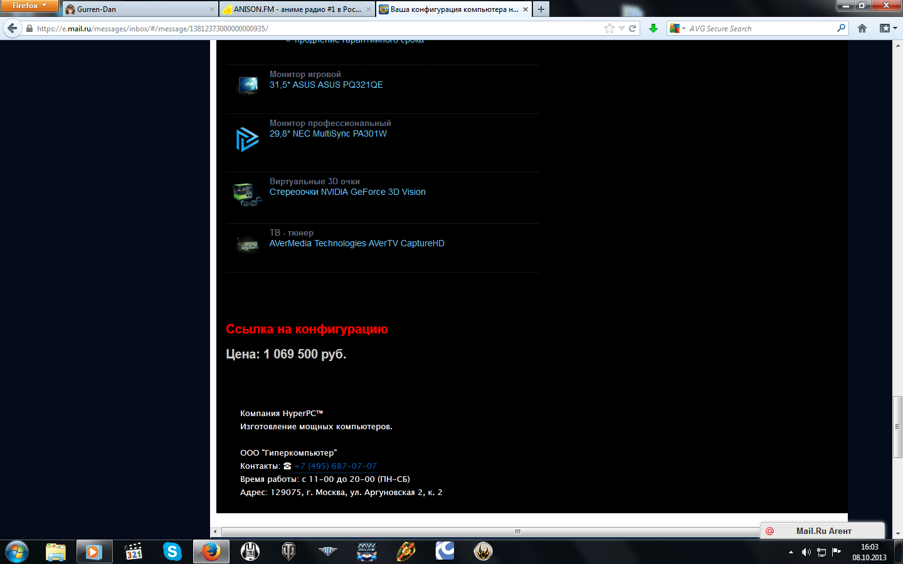The height and width of the screenshot is (564, 903).
Task: Reload the page using the refresh icon
Action: [633, 28]
